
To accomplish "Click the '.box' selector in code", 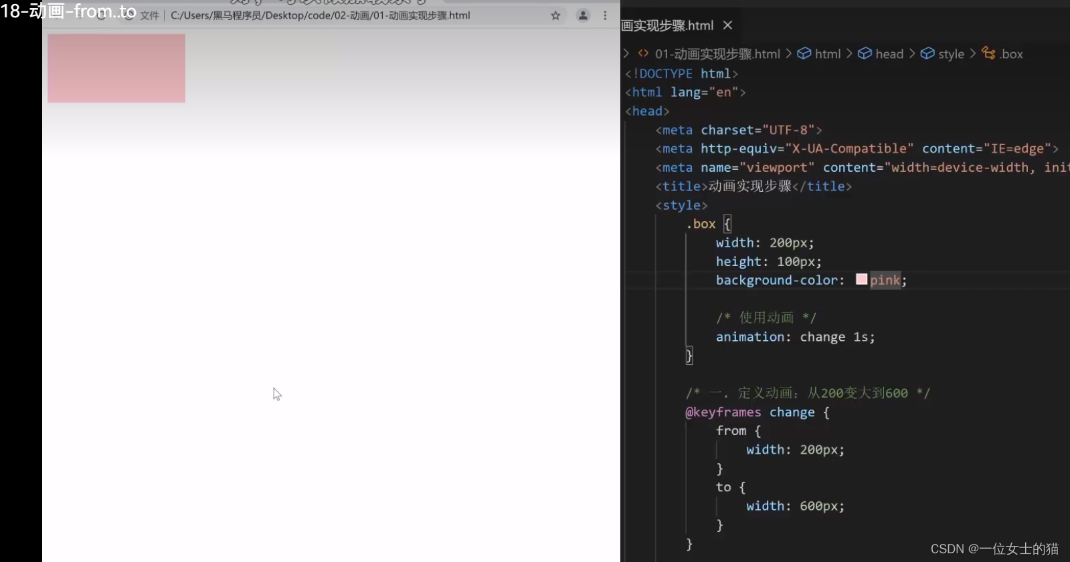I will click(701, 224).
